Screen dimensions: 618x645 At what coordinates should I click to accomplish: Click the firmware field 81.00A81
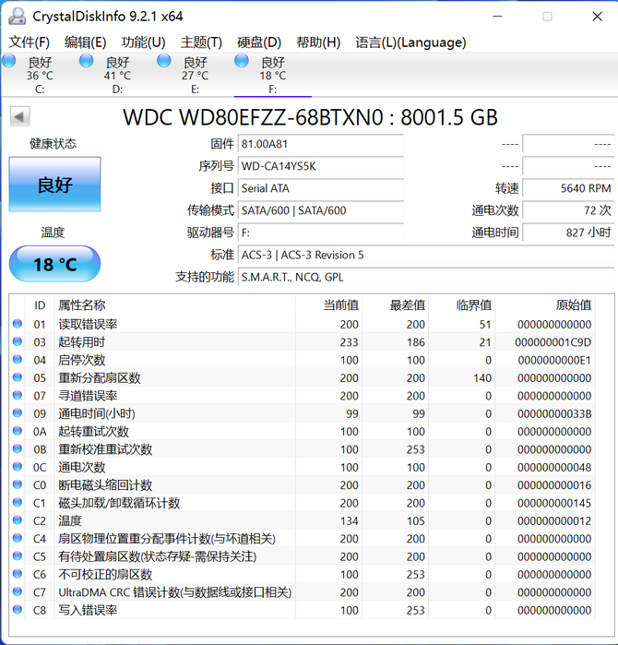pos(321,144)
